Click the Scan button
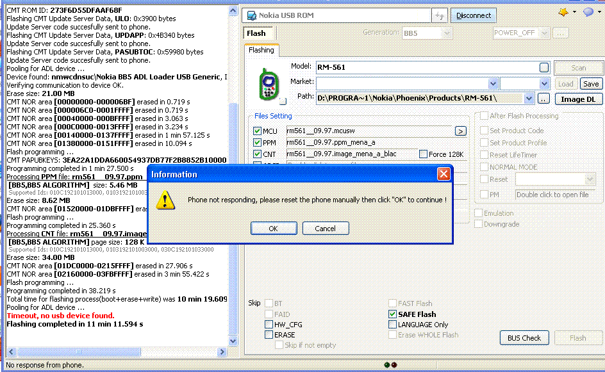Screen dimensions: 605x372 pyautogui.click(x=578, y=68)
